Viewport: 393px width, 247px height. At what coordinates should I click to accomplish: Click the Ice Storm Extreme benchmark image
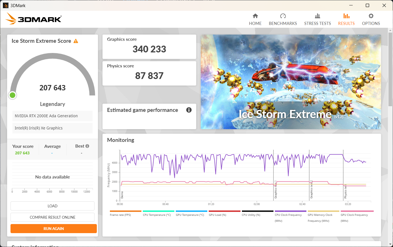tap(291, 82)
